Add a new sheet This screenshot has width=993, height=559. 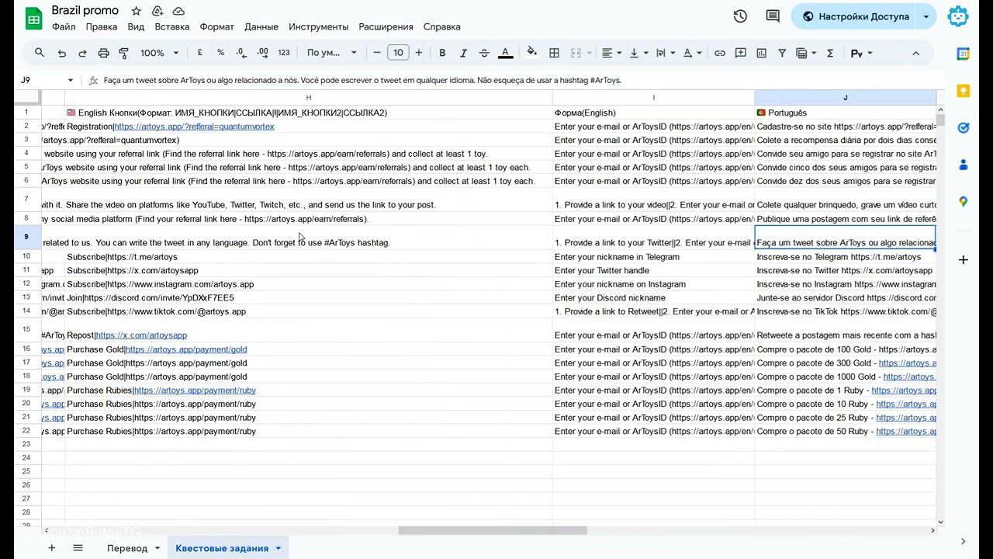pos(51,547)
